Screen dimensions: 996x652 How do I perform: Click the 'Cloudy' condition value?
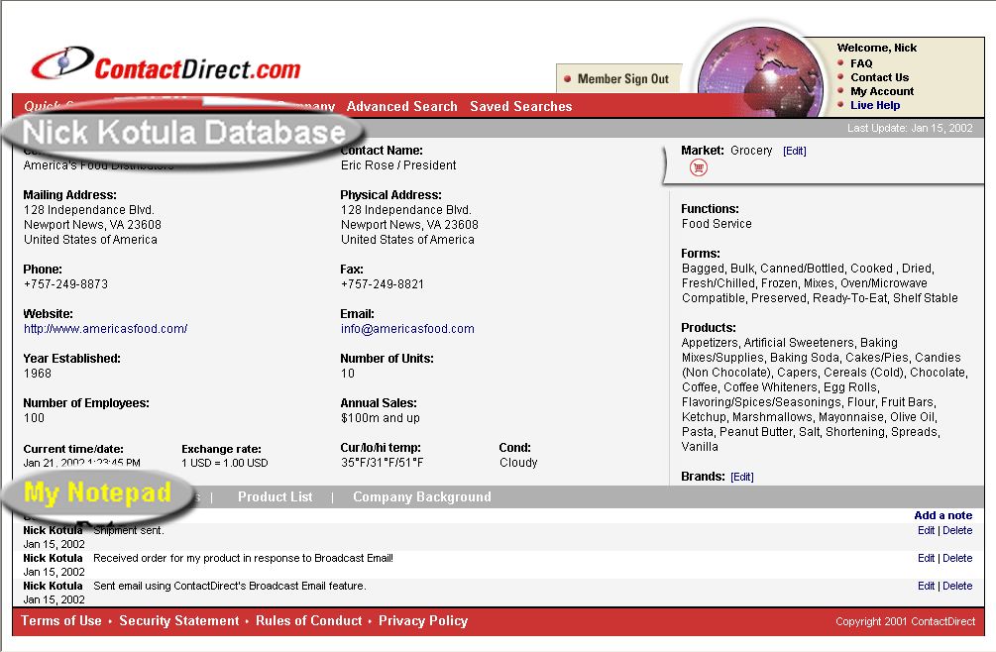coord(518,463)
